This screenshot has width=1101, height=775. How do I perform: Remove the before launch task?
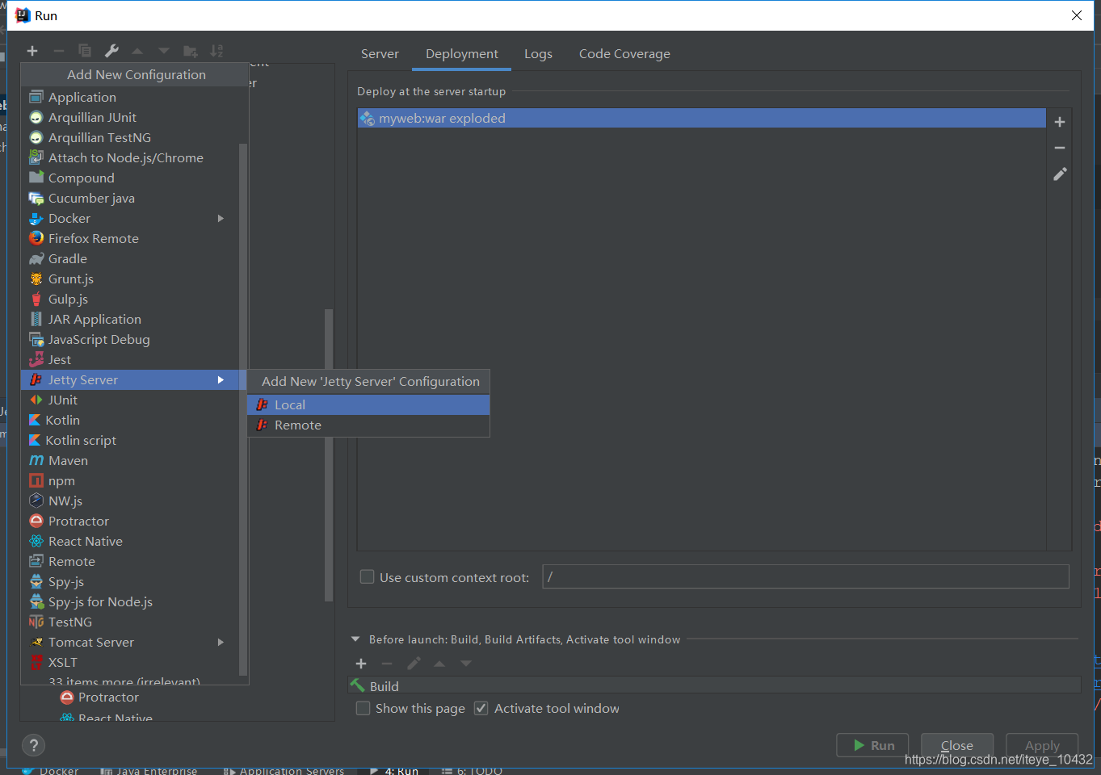(387, 664)
